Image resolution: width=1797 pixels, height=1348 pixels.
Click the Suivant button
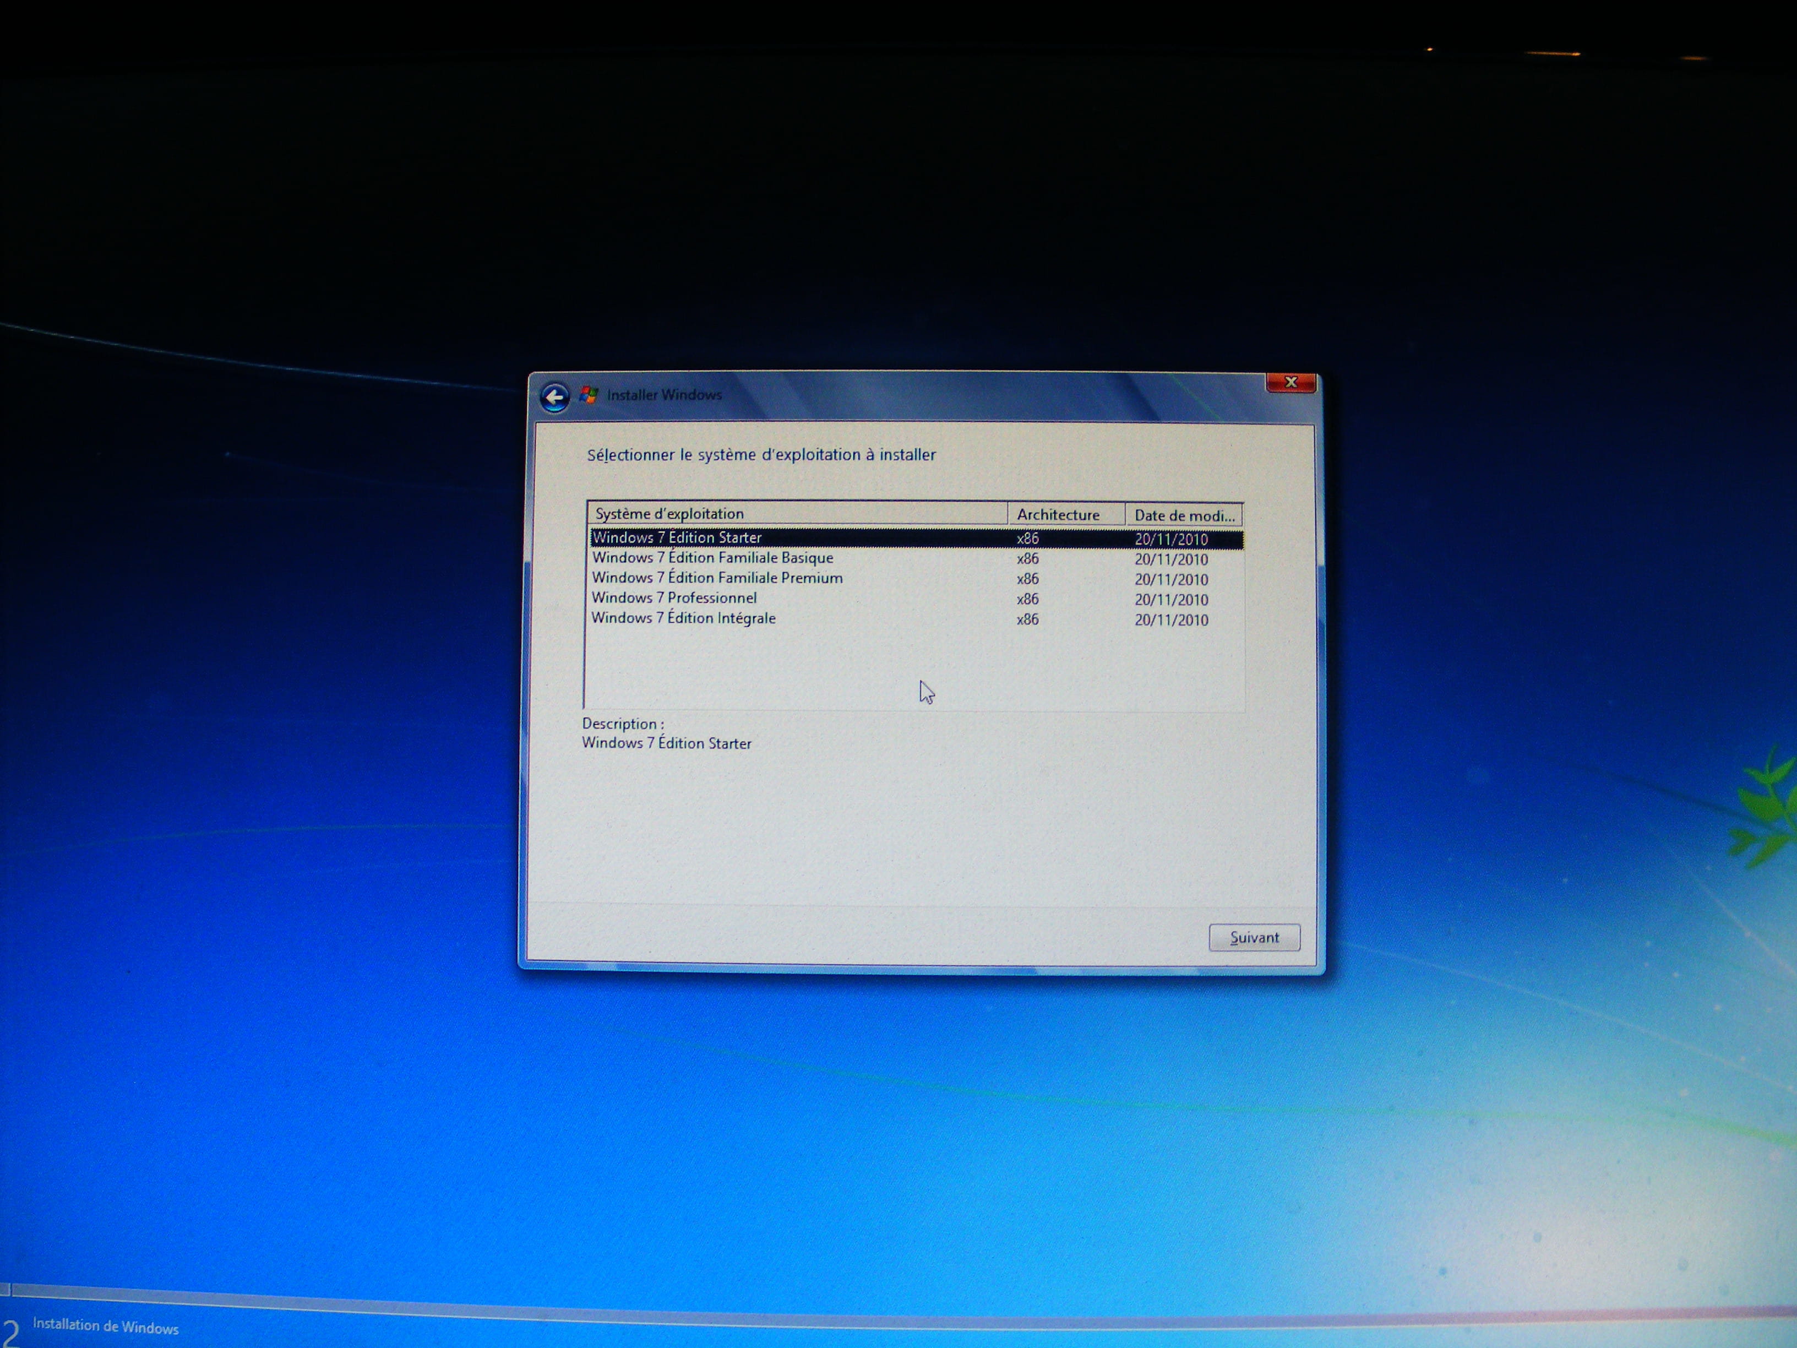[1254, 937]
